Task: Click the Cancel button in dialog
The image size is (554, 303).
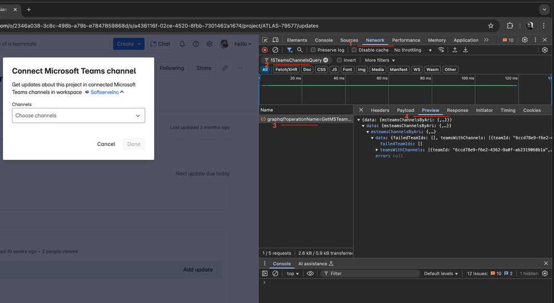Action: 106,144
